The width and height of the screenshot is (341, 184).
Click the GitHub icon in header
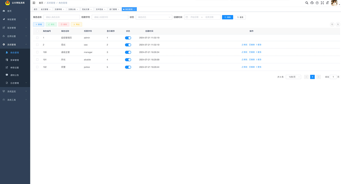click(312, 3)
